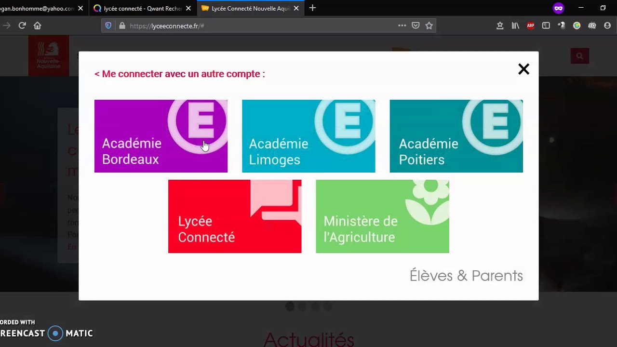Open the grey spheres extension icon

point(562,26)
